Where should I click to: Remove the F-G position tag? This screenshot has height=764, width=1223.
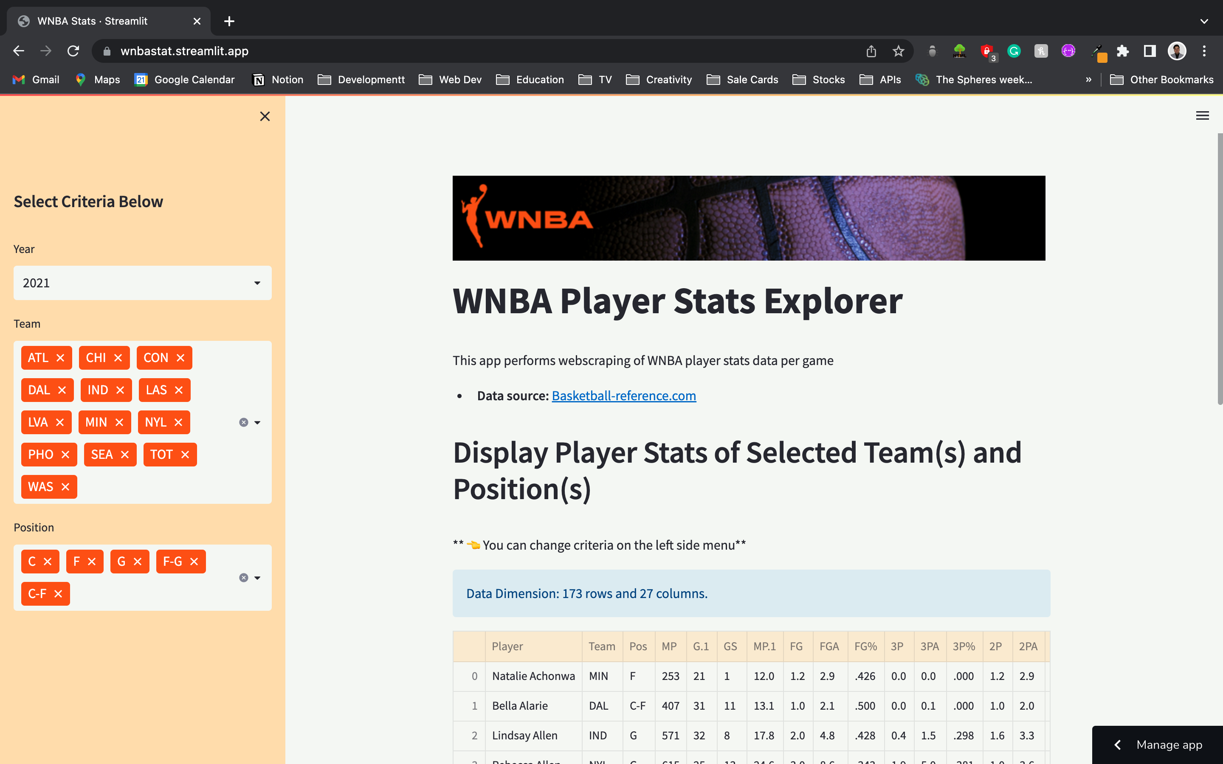click(x=194, y=562)
